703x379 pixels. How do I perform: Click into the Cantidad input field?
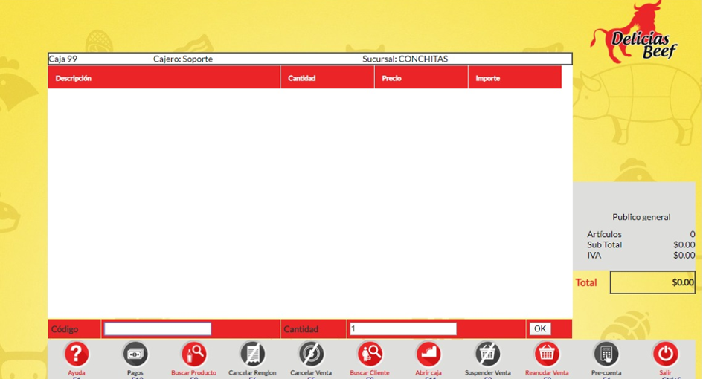pyautogui.click(x=402, y=329)
